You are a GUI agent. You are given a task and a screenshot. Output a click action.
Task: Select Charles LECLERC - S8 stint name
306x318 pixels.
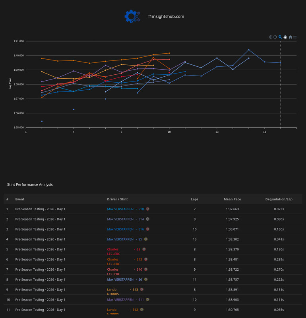click(x=124, y=252)
